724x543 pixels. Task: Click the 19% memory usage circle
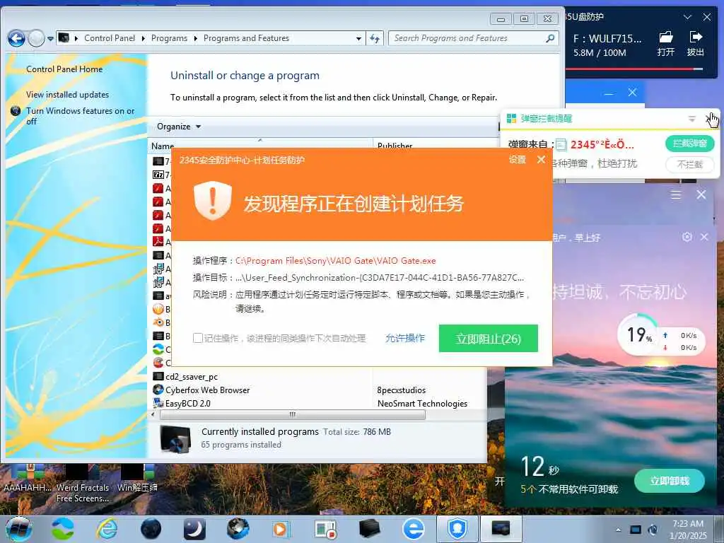tap(639, 334)
